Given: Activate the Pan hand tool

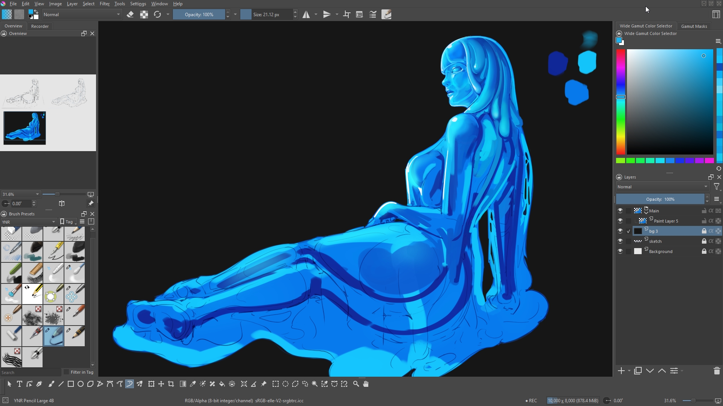Looking at the screenshot, I should tap(366, 384).
